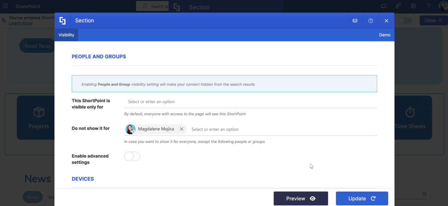Follow the Learn more link
This screenshot has width=448, height=206.
21,23
